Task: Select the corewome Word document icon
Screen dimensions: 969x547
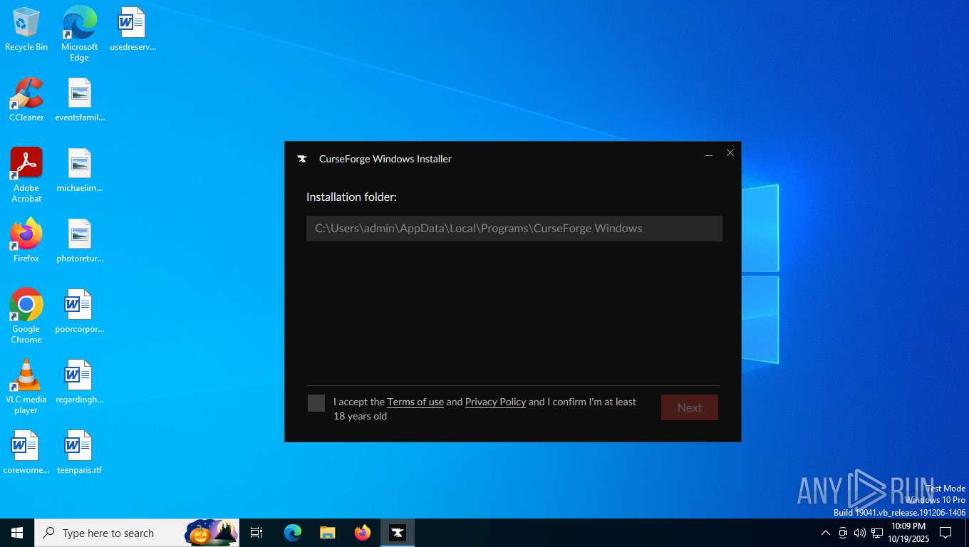Action: tap(26, 452)
